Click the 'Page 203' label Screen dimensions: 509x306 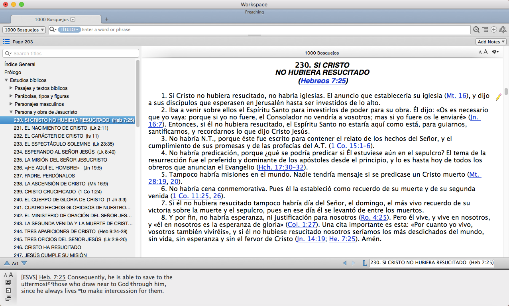tap(23, 42)
